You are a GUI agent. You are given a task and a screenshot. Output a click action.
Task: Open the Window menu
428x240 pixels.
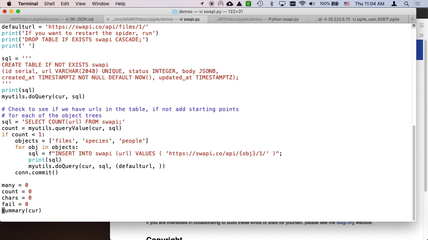[x=100, y=4]
